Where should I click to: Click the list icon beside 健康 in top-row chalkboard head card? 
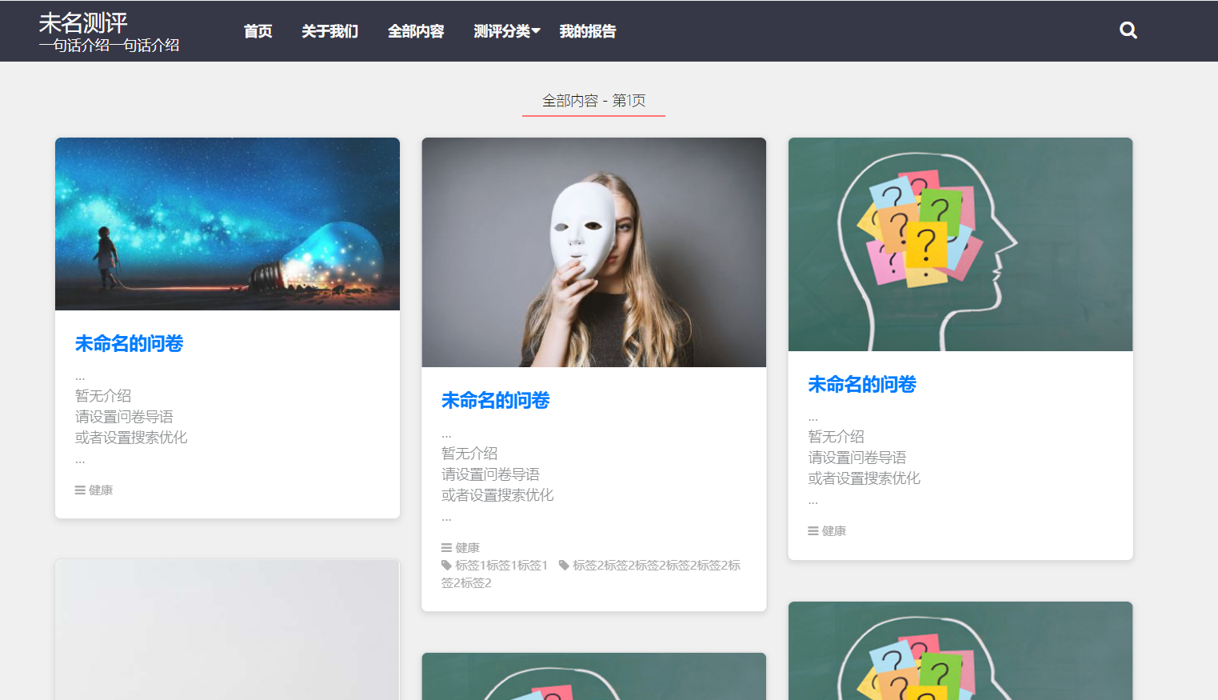point(813,531)
